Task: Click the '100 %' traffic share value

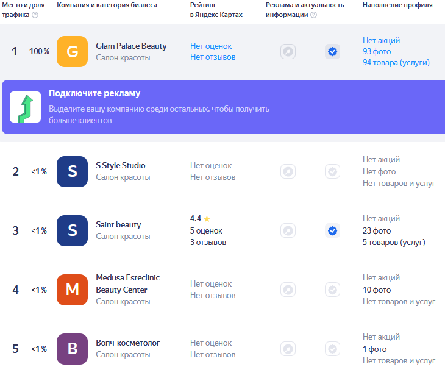Action: point(39,51)
